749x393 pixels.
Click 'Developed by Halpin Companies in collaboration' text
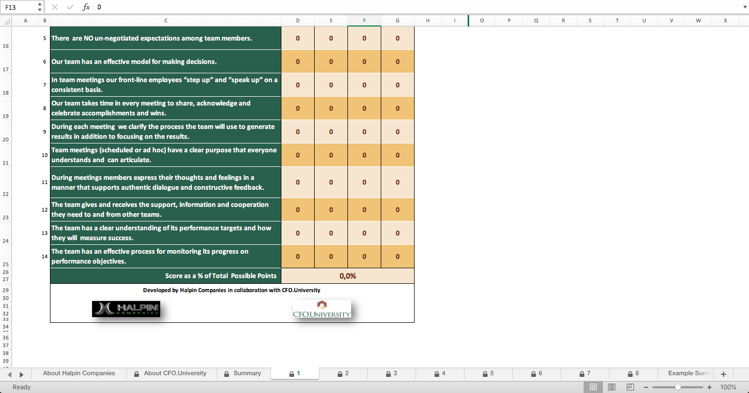tap(232, 290)
